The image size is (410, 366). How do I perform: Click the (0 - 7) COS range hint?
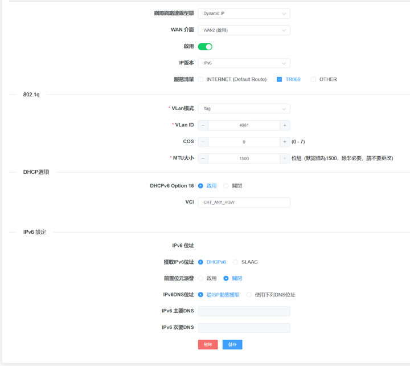(x=298, y=142)
